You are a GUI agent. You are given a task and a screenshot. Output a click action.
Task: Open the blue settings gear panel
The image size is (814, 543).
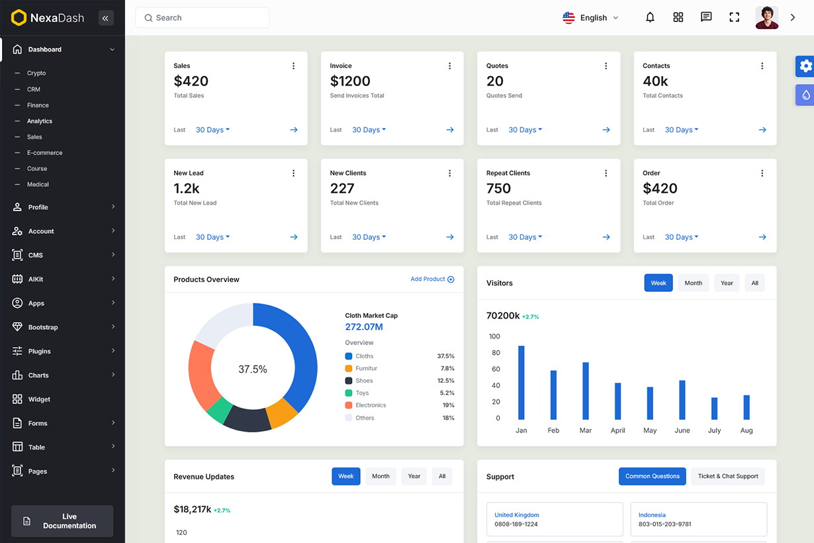pos(805,66)
